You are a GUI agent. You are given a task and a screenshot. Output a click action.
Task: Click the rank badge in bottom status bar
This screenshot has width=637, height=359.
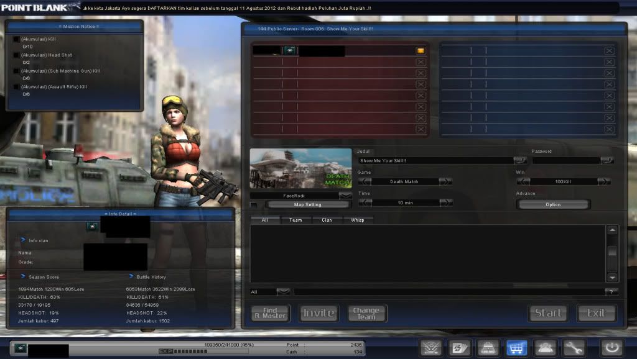pos(21,348)
